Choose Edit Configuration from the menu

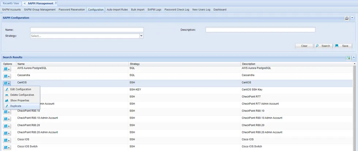pyautogui.click(x=22, y=90)
